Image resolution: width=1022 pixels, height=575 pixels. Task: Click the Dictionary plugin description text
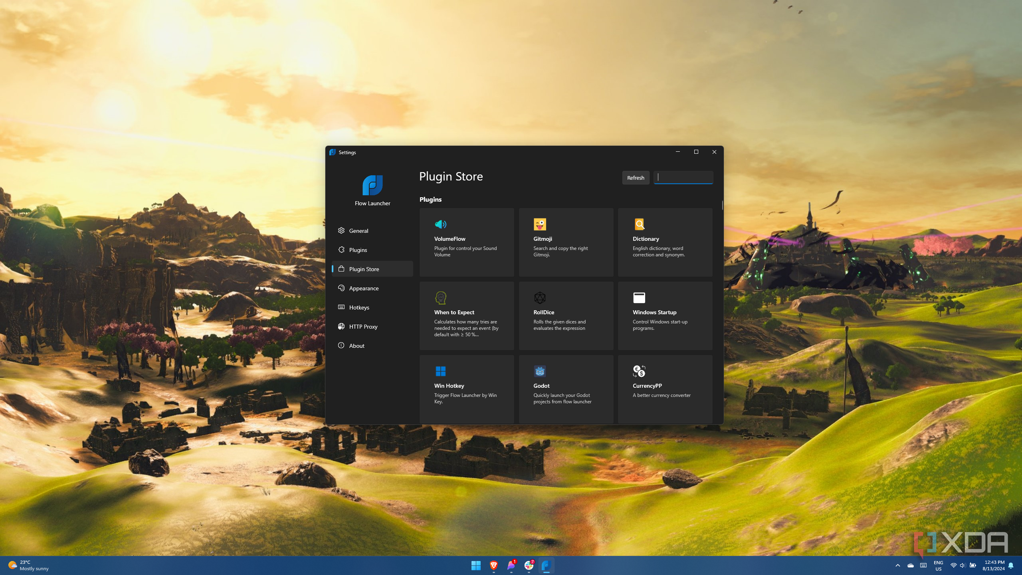coord(659,252)
